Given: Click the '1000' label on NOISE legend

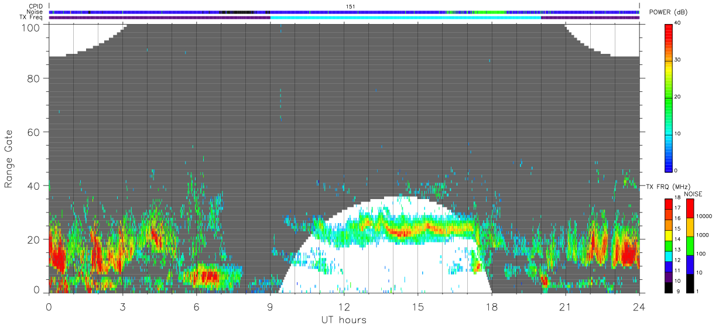Looking at the screenshot, I should tap(701, 235).
